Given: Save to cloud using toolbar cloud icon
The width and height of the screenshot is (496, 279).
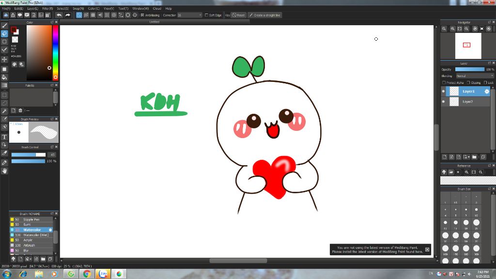Looking at the screenshot, I should pos(6,15).
